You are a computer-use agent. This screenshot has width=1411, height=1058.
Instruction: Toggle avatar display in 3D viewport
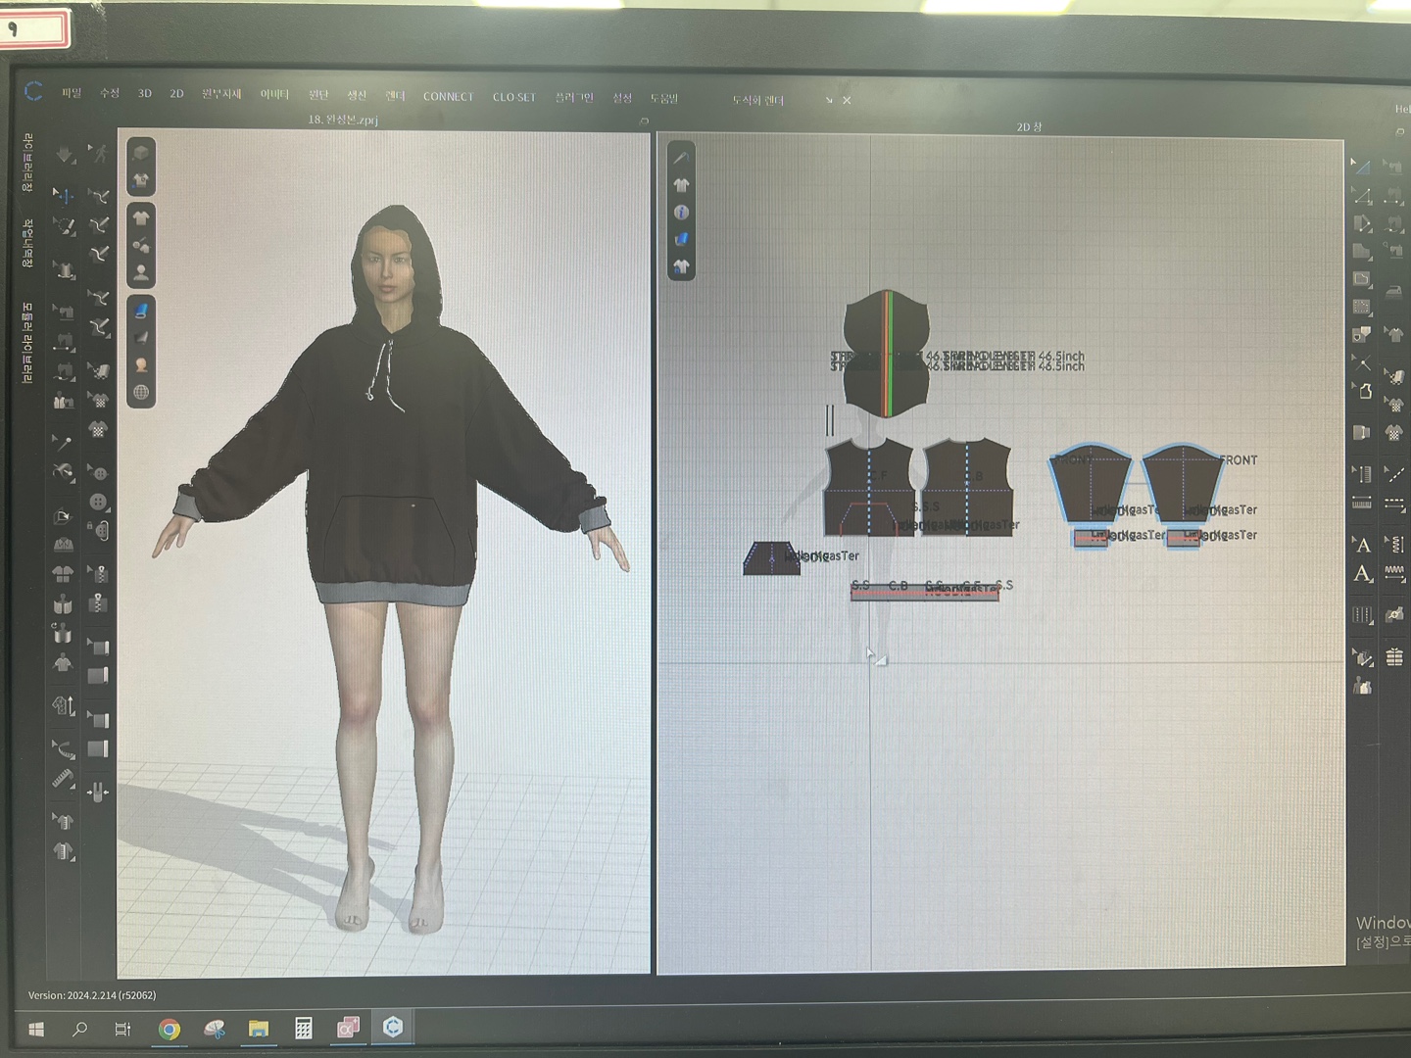[141, 272]
